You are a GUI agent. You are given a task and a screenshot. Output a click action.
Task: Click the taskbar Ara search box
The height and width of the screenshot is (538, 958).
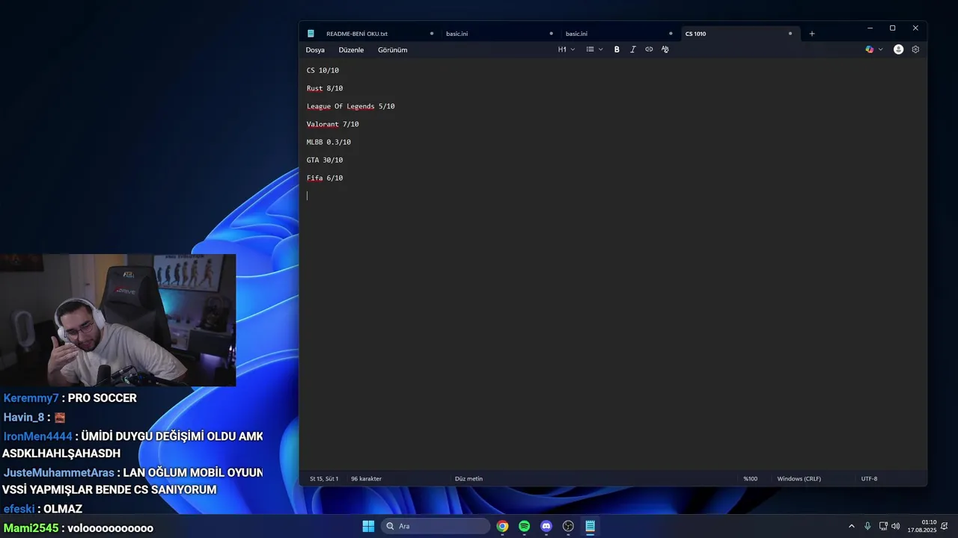(436, 526)
